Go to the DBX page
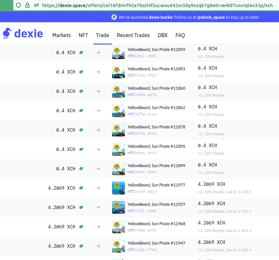Image resolution: width=279 pixels, height=260 pixels. [163, 35]
